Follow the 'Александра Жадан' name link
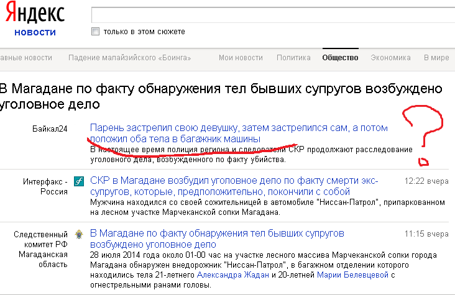455x295 pixels. pyautogui.click(x=233, y=275)
